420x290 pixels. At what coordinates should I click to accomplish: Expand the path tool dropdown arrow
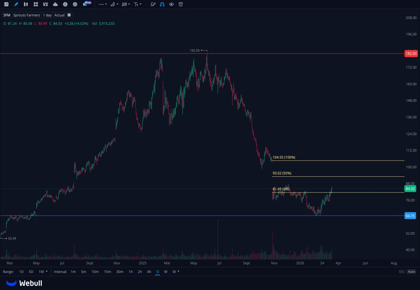[x=117, y=4]
